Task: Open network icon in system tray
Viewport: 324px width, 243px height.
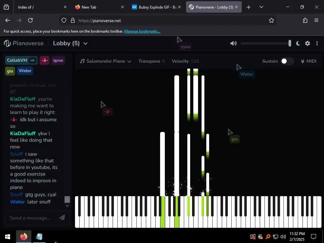Action: [x=276, y=237]
